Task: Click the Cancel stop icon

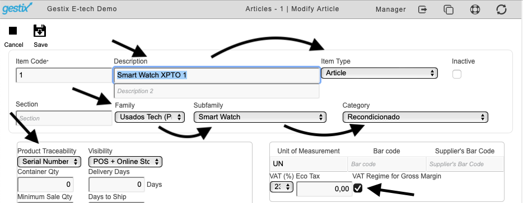Action: click(x=13, y=31)
